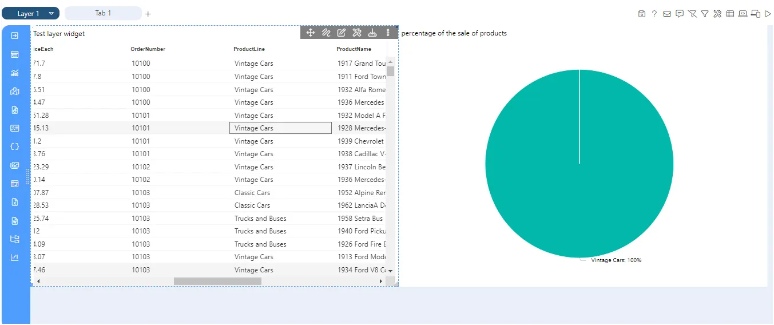The height and width of the screenshot is (325, 774).
Task: Click scroll right arrow of table
Action: point(381,281)
